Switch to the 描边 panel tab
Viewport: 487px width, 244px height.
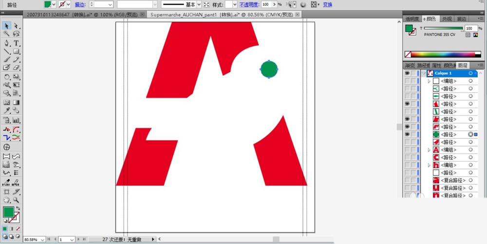[461, 19]
